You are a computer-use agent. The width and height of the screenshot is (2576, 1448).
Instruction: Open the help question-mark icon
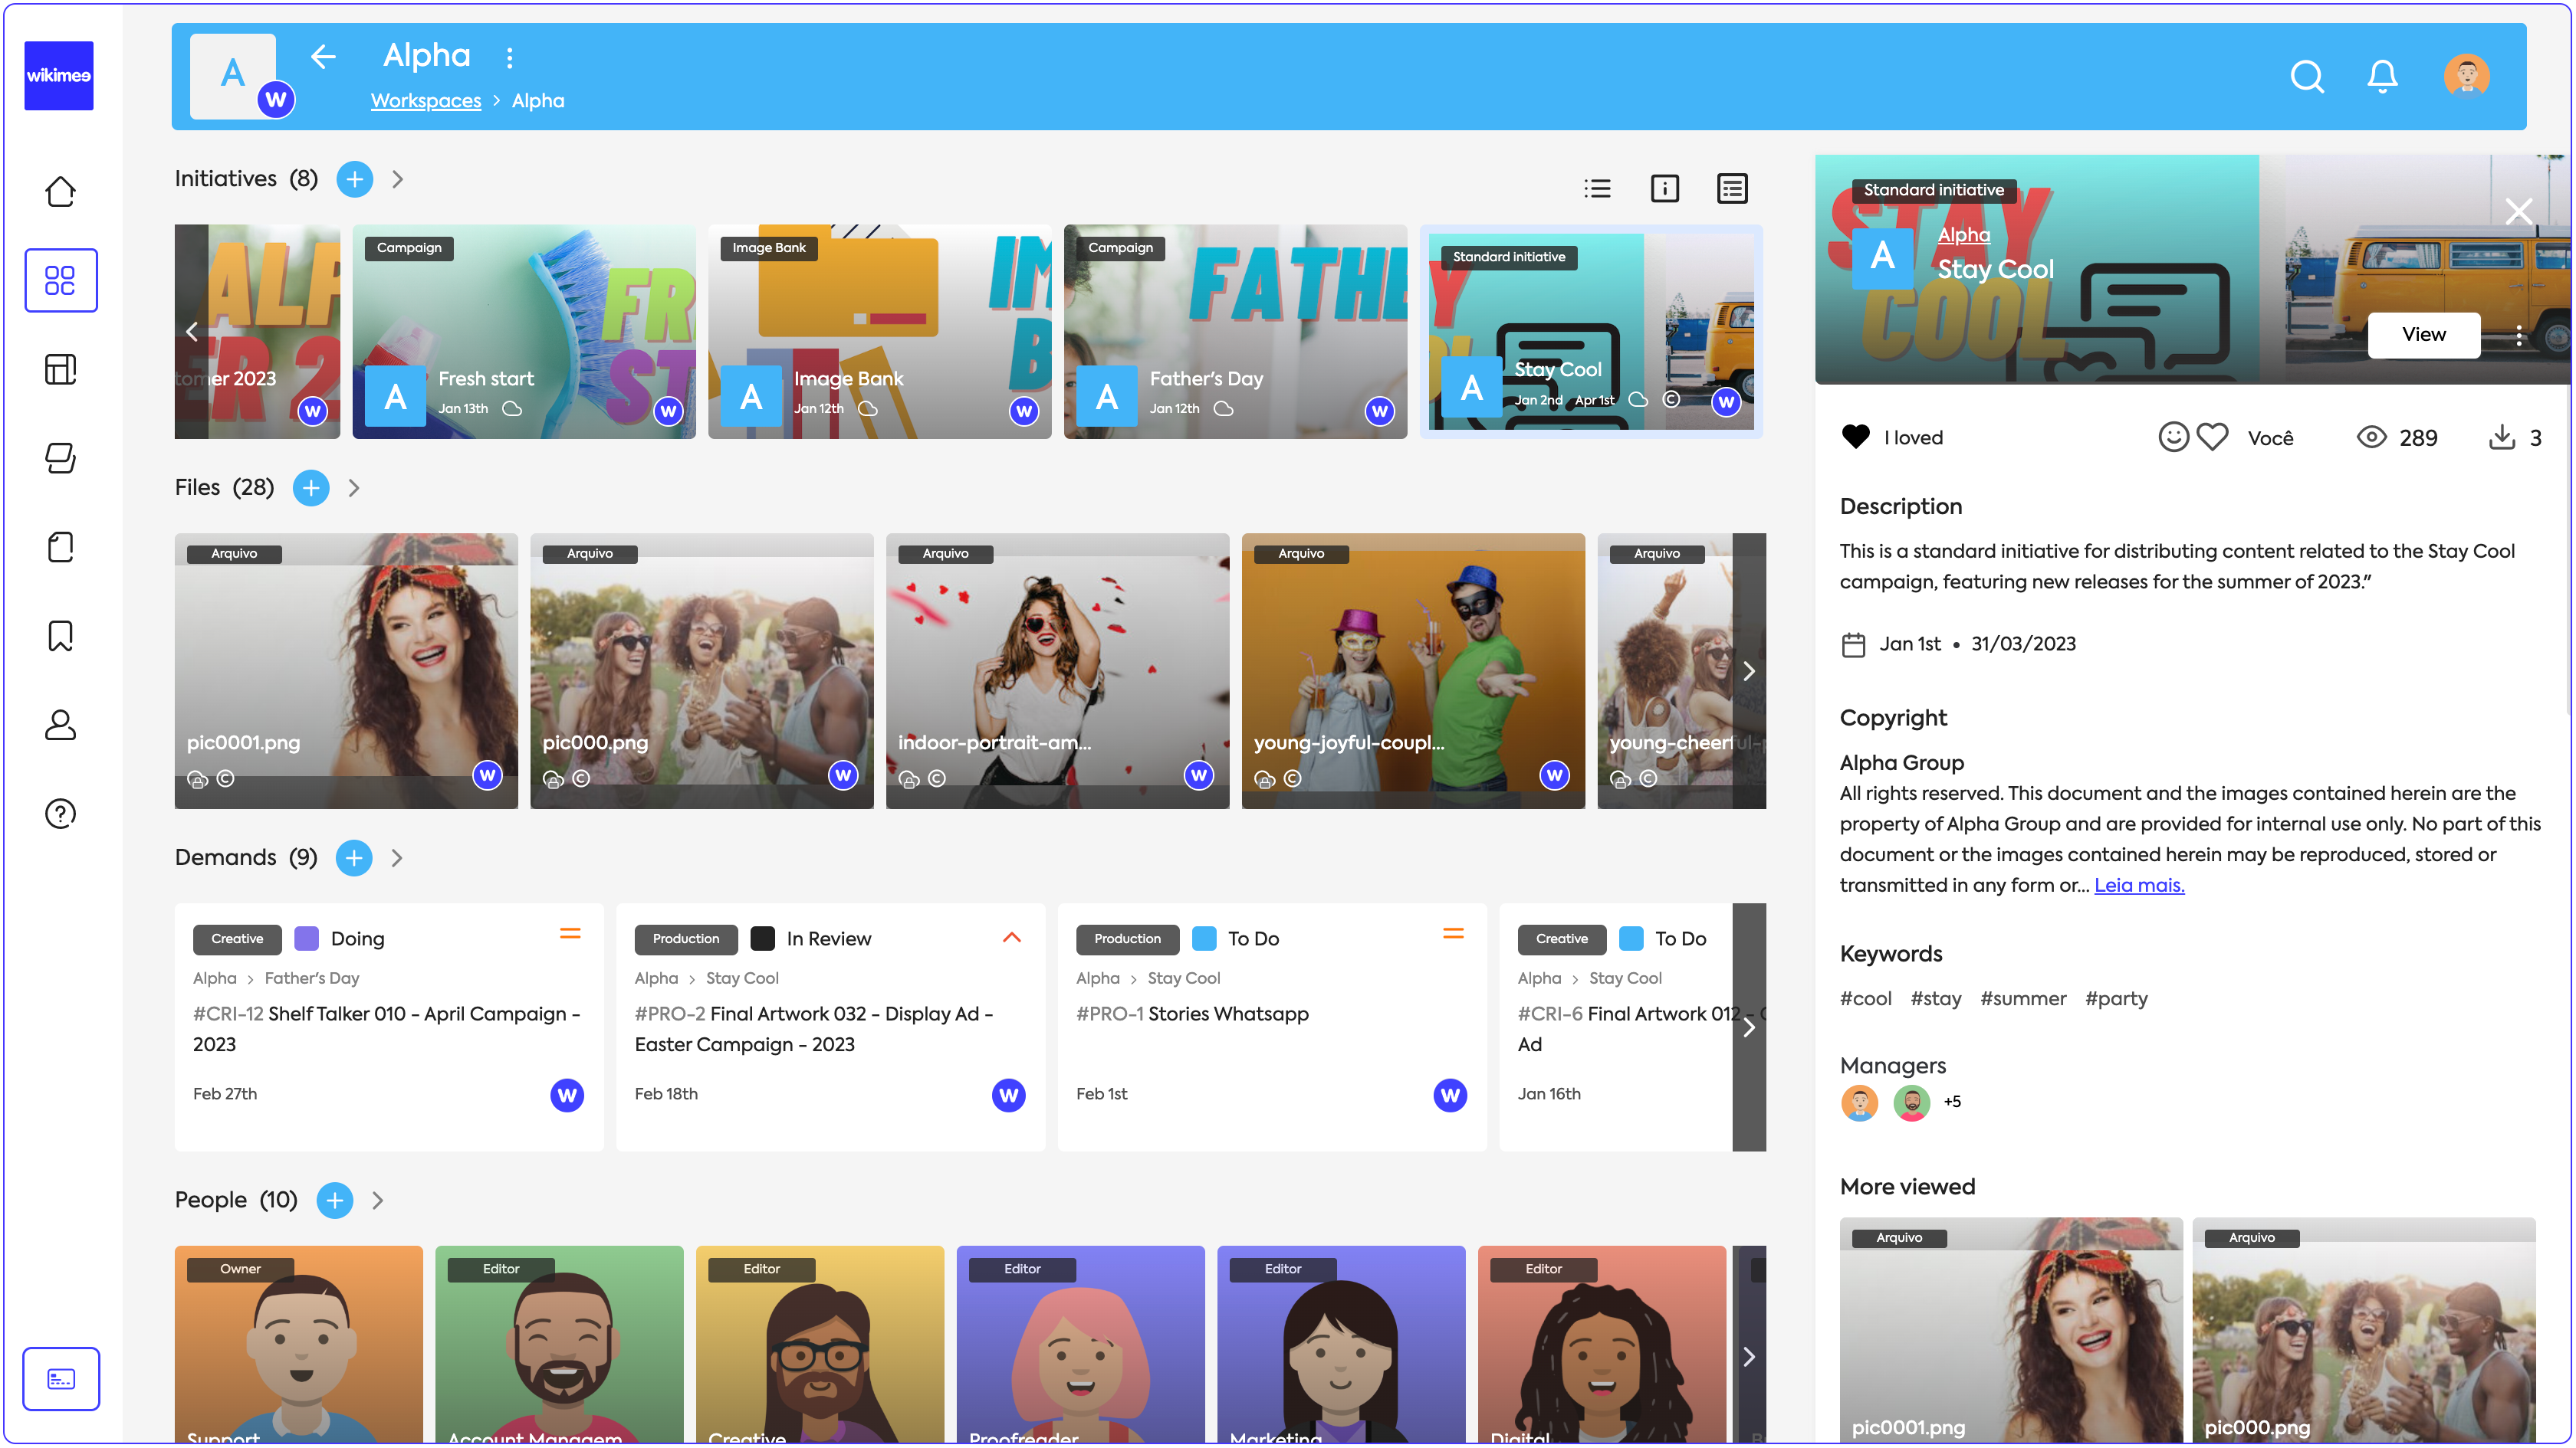point(60,814)
